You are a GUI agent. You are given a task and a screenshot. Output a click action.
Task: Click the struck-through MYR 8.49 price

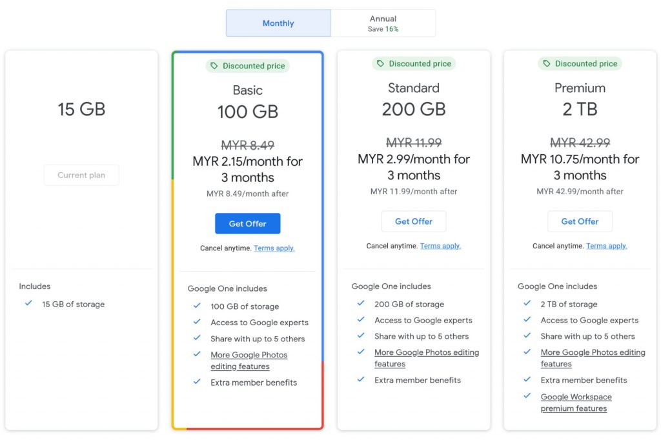pos(247,145)
